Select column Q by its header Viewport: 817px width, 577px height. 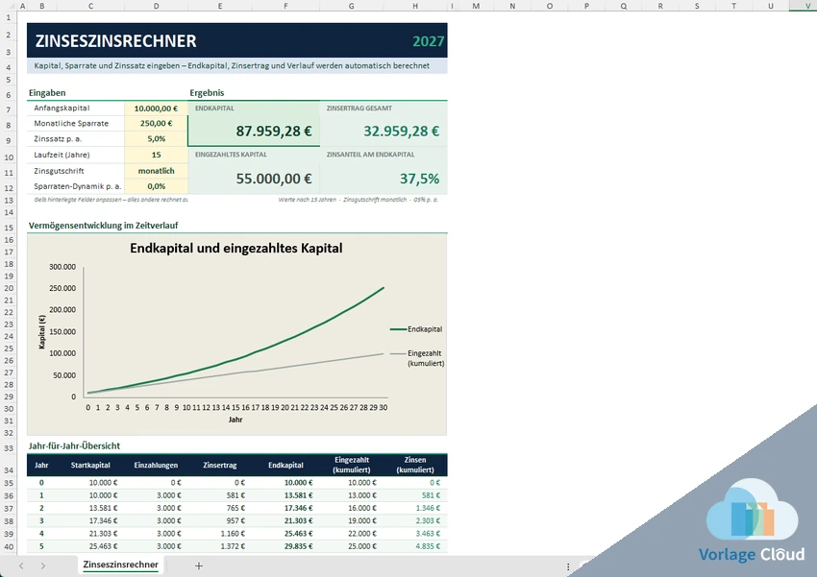click(x=623, y=7)
